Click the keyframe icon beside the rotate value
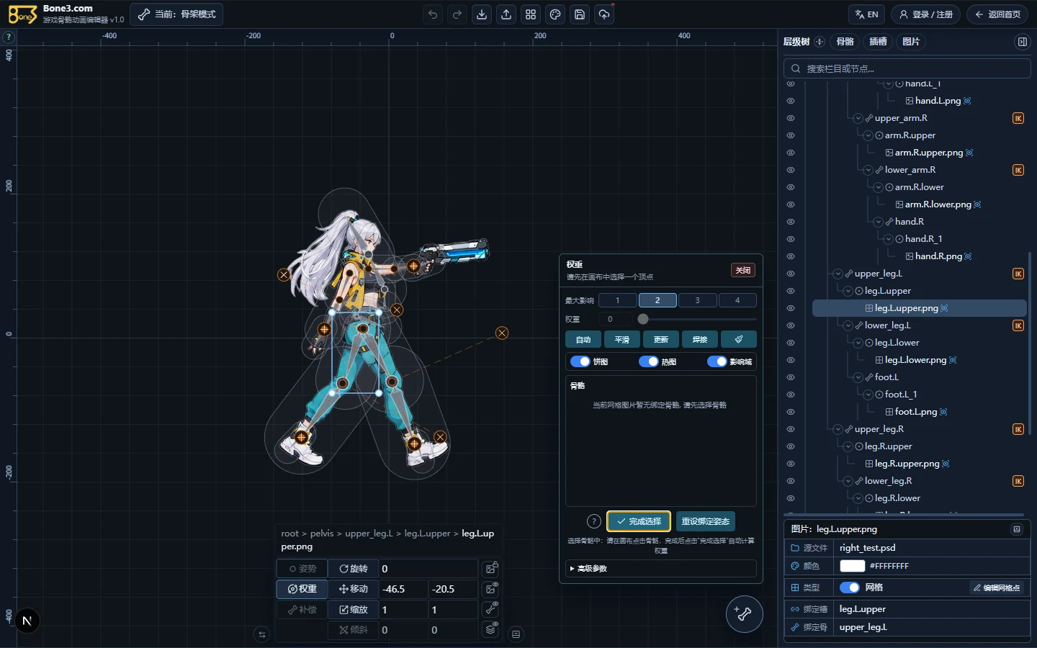Image resolution: width=1037 pixels, height=648 pixels. pyautogui.click(x=491, y=569)
